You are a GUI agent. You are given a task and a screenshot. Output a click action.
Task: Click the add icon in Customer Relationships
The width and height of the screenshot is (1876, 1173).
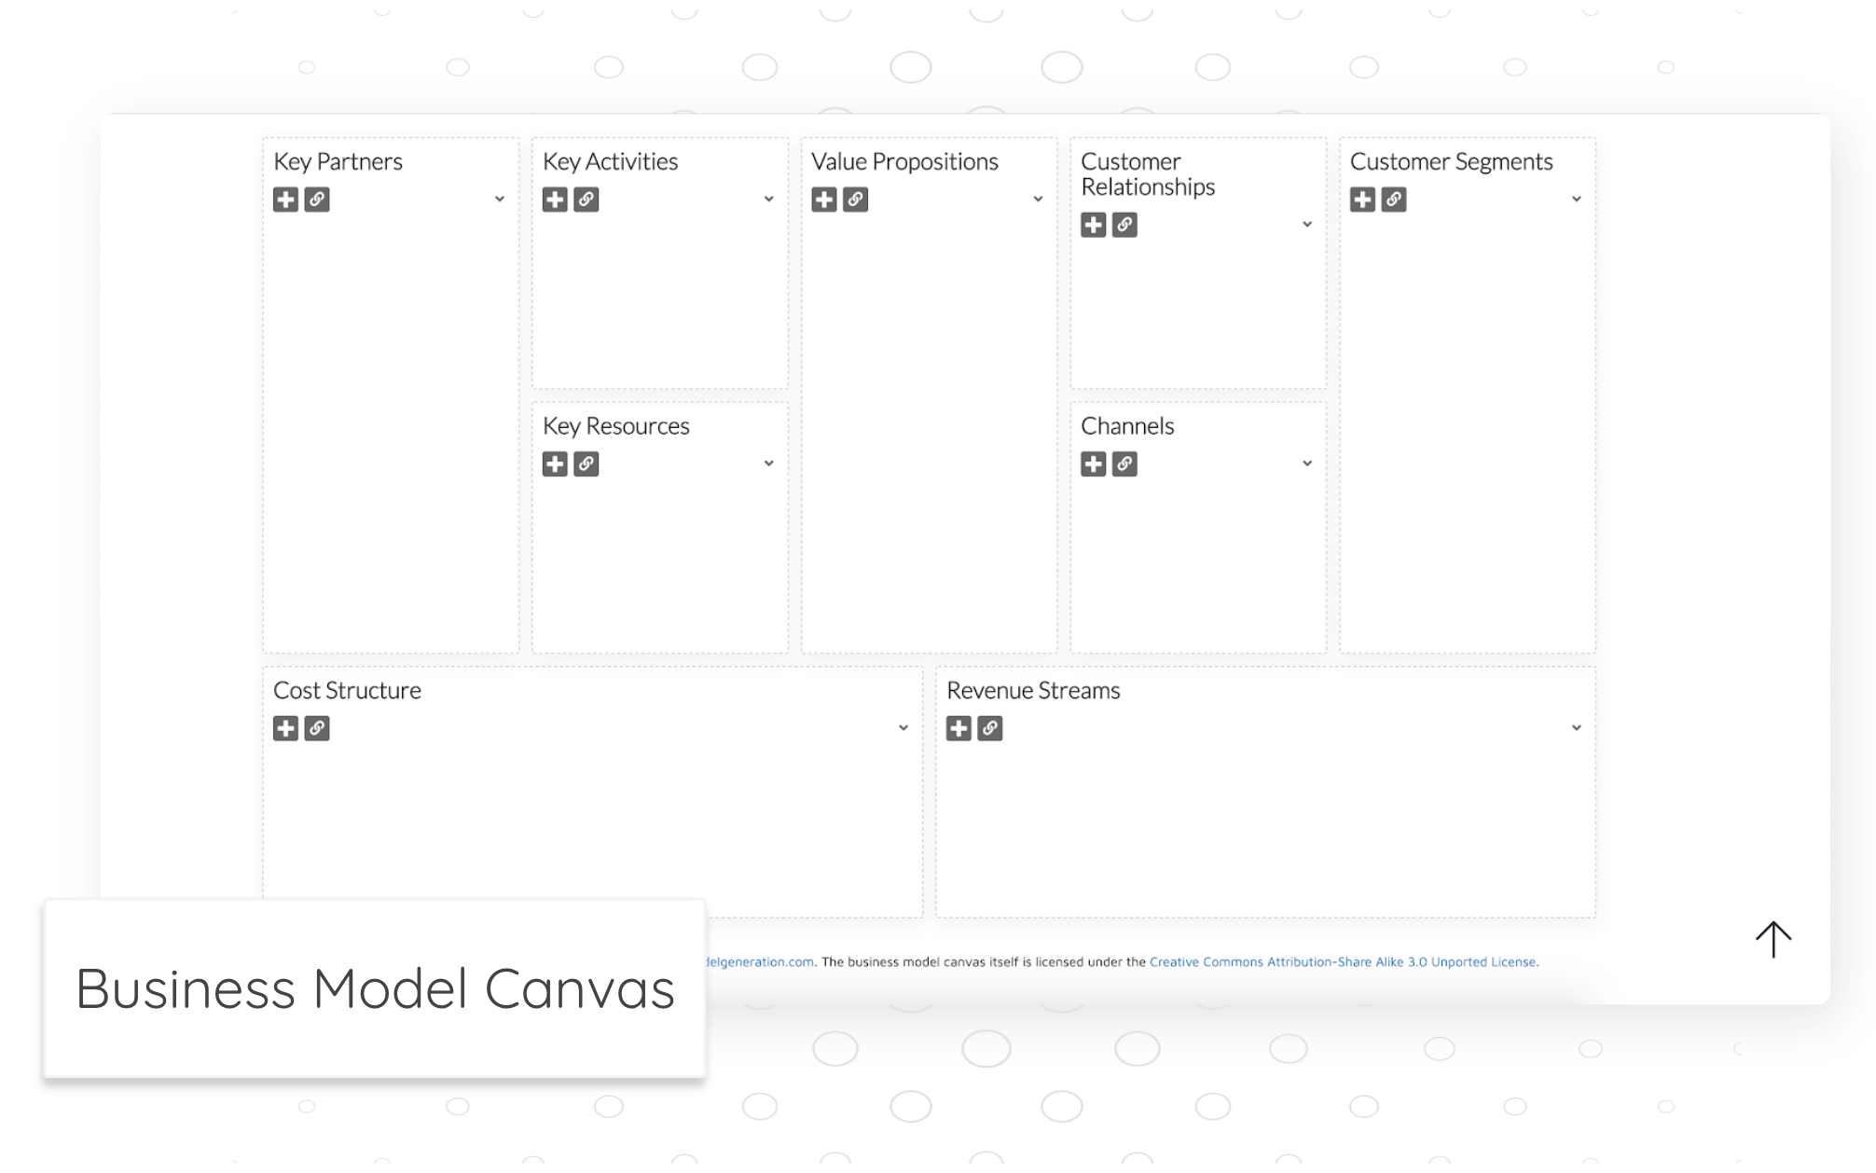coord(1094,225)
